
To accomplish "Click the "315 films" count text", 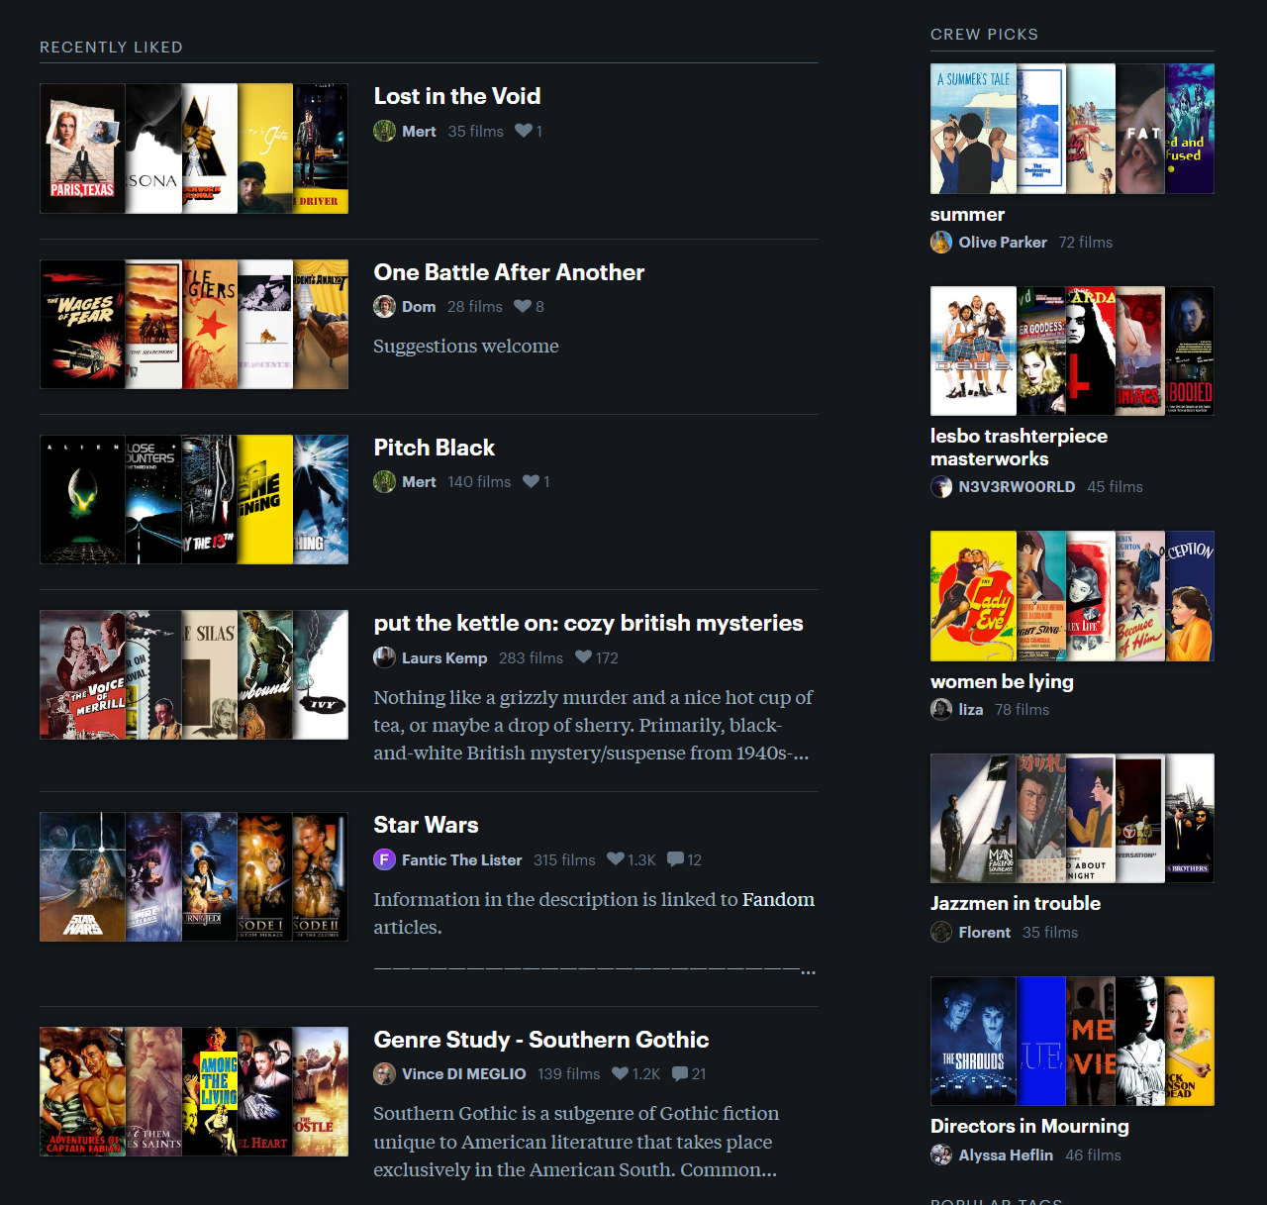I will click(x=564, y=859).
